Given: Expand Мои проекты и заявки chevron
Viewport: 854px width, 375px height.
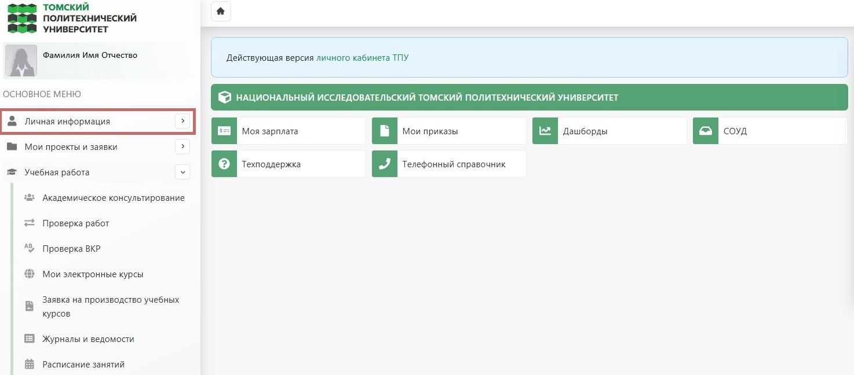Looking at the screenshot, I should click(183, 147).
